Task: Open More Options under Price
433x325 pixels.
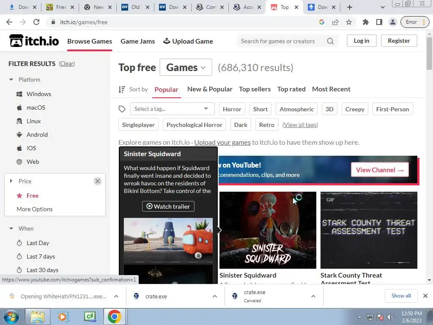Action: (x=35, y=209)
